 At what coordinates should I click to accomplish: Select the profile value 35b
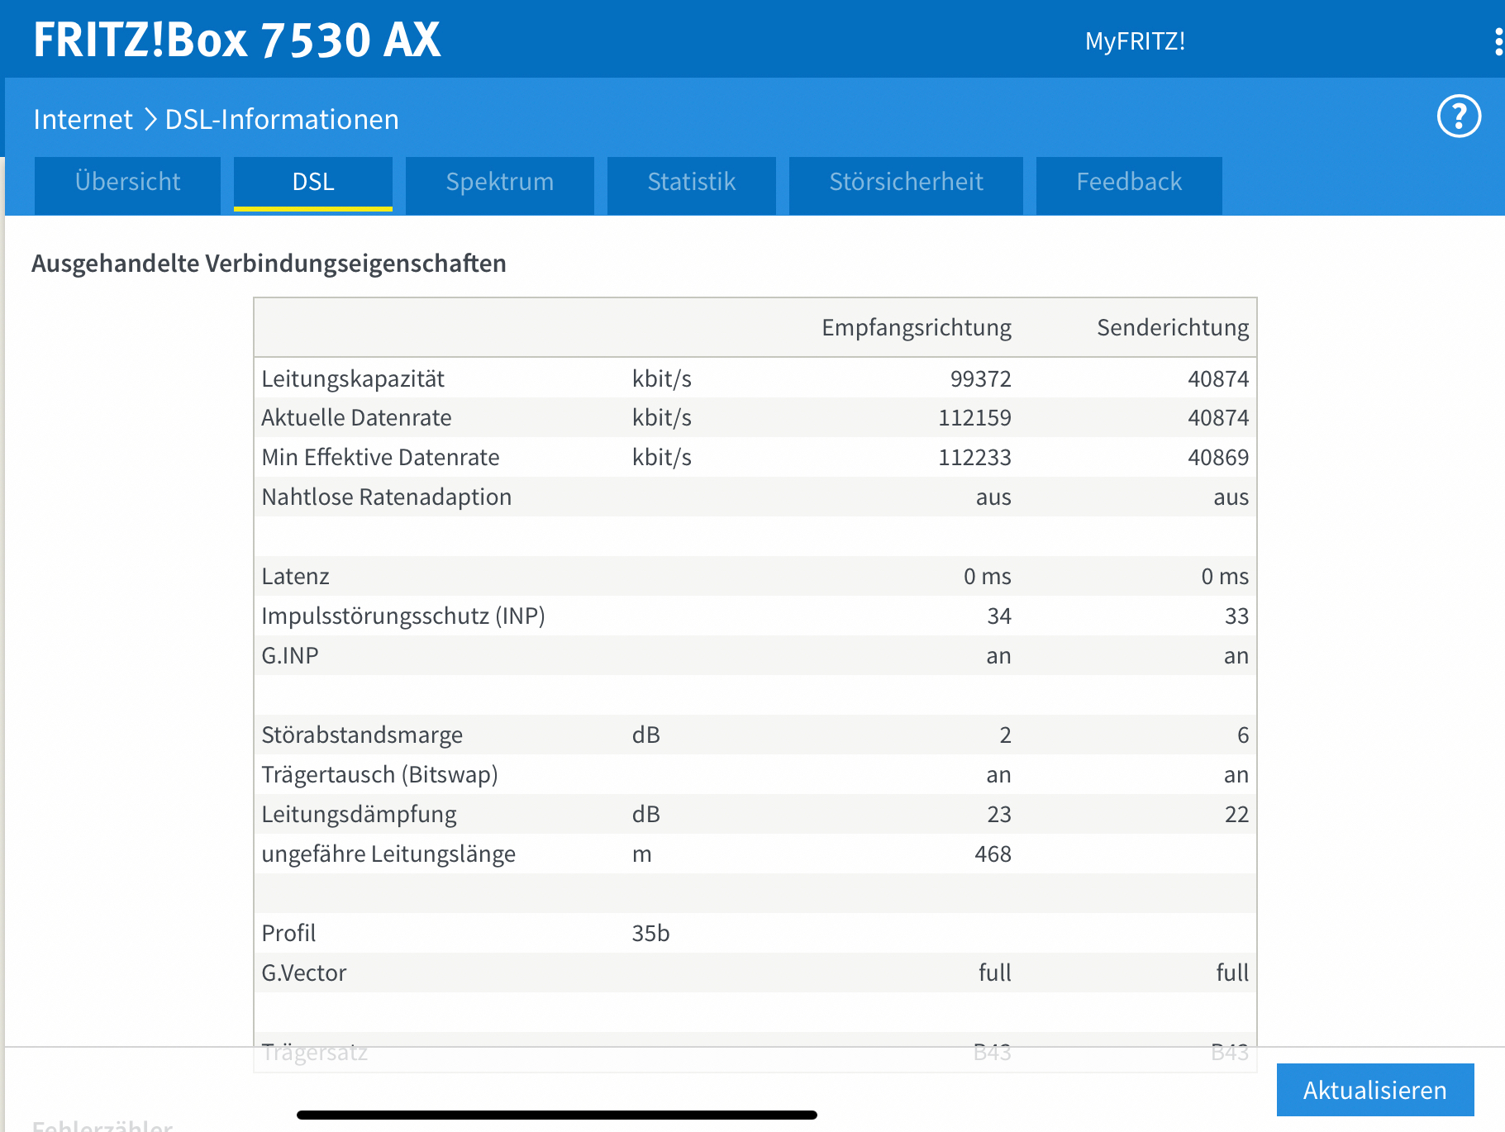point(650,933)
